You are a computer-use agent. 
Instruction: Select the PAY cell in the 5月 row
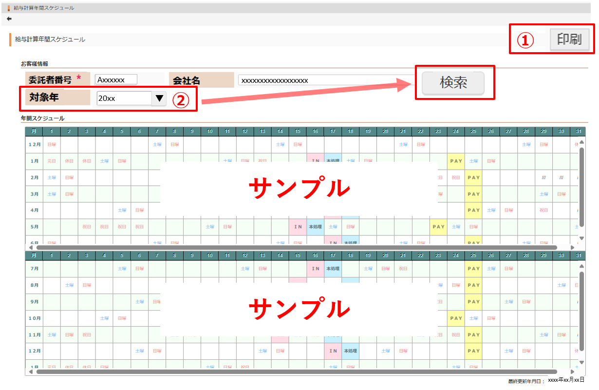438,227
